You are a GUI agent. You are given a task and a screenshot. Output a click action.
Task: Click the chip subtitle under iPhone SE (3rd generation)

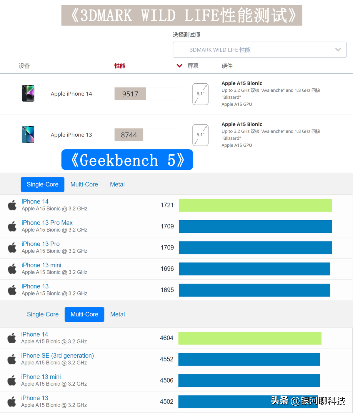(x=54, y=363)
